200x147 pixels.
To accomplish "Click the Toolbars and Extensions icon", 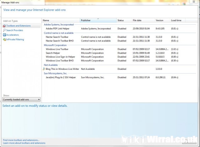I will coord(4,26).
